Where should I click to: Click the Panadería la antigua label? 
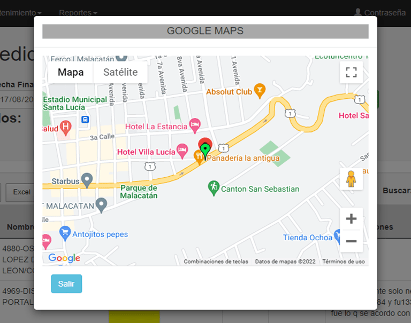point(243,158)
